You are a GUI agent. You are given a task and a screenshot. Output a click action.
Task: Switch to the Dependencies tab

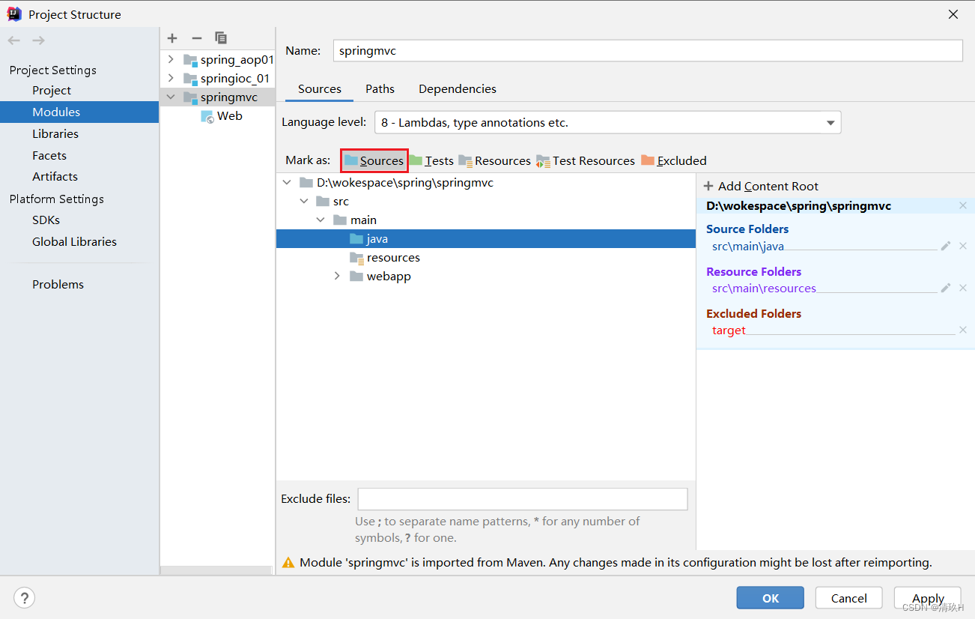[458, 88]
